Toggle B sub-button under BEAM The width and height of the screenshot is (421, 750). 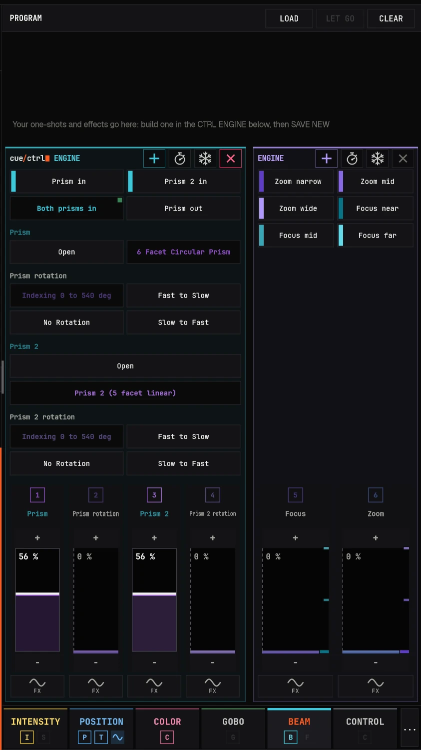pyautogui.click(x=291, y=737)
